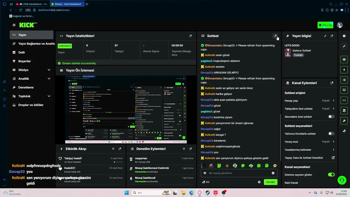Show hidden system tray icons
The width and height of the screenshot is (350, 197).
coord(310,193)
